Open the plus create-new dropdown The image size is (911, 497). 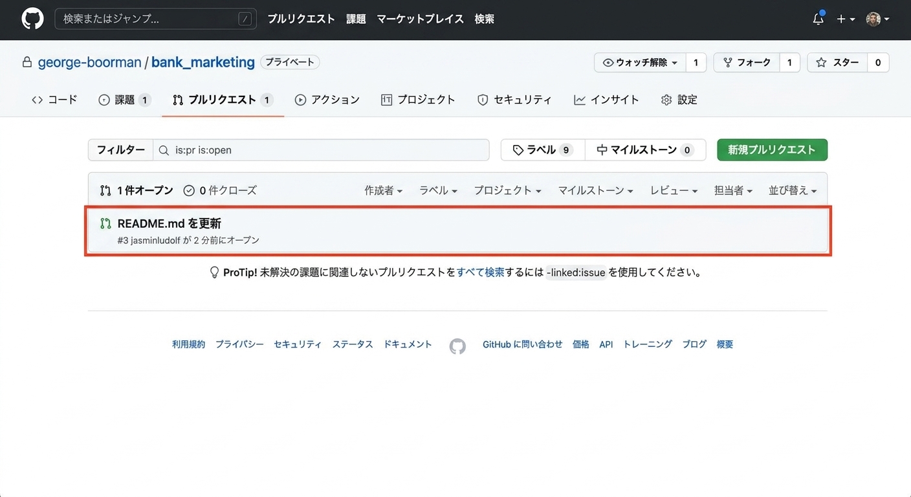click(x=846, y=19)
